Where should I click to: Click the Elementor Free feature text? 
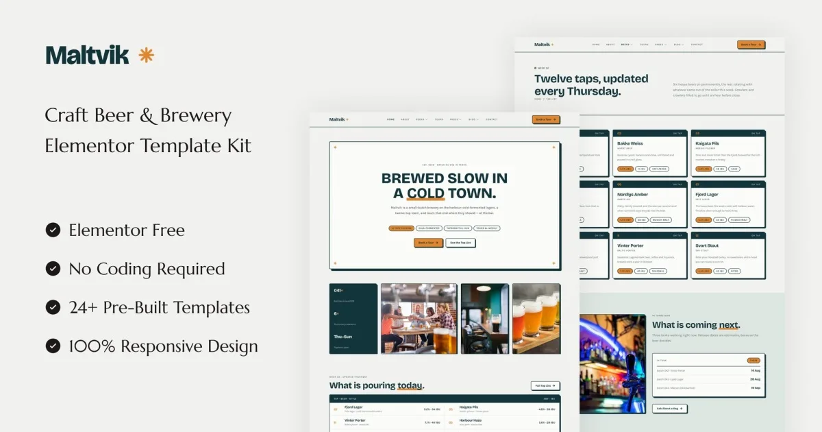coord(127,230)
